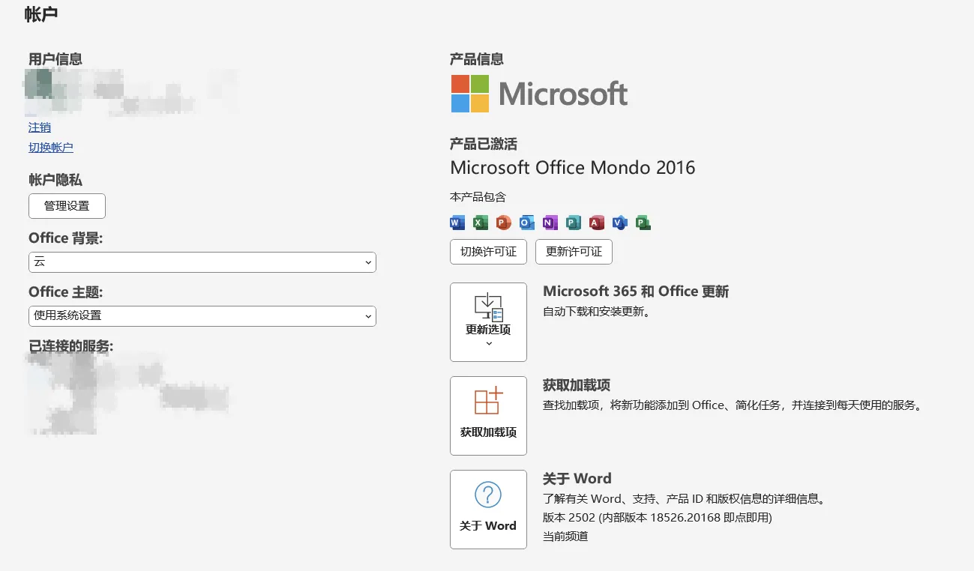Screen dimensions: 974x571
Task: Open 切换帐户 to switch accounts
Action: pos(51,147)
